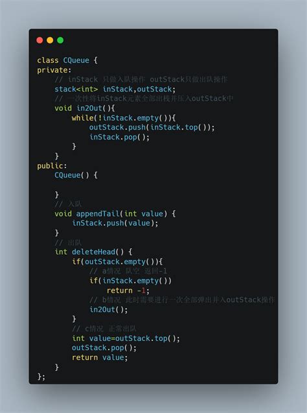Click appendTail method name
307x413 pixels.
click(98, 213)
